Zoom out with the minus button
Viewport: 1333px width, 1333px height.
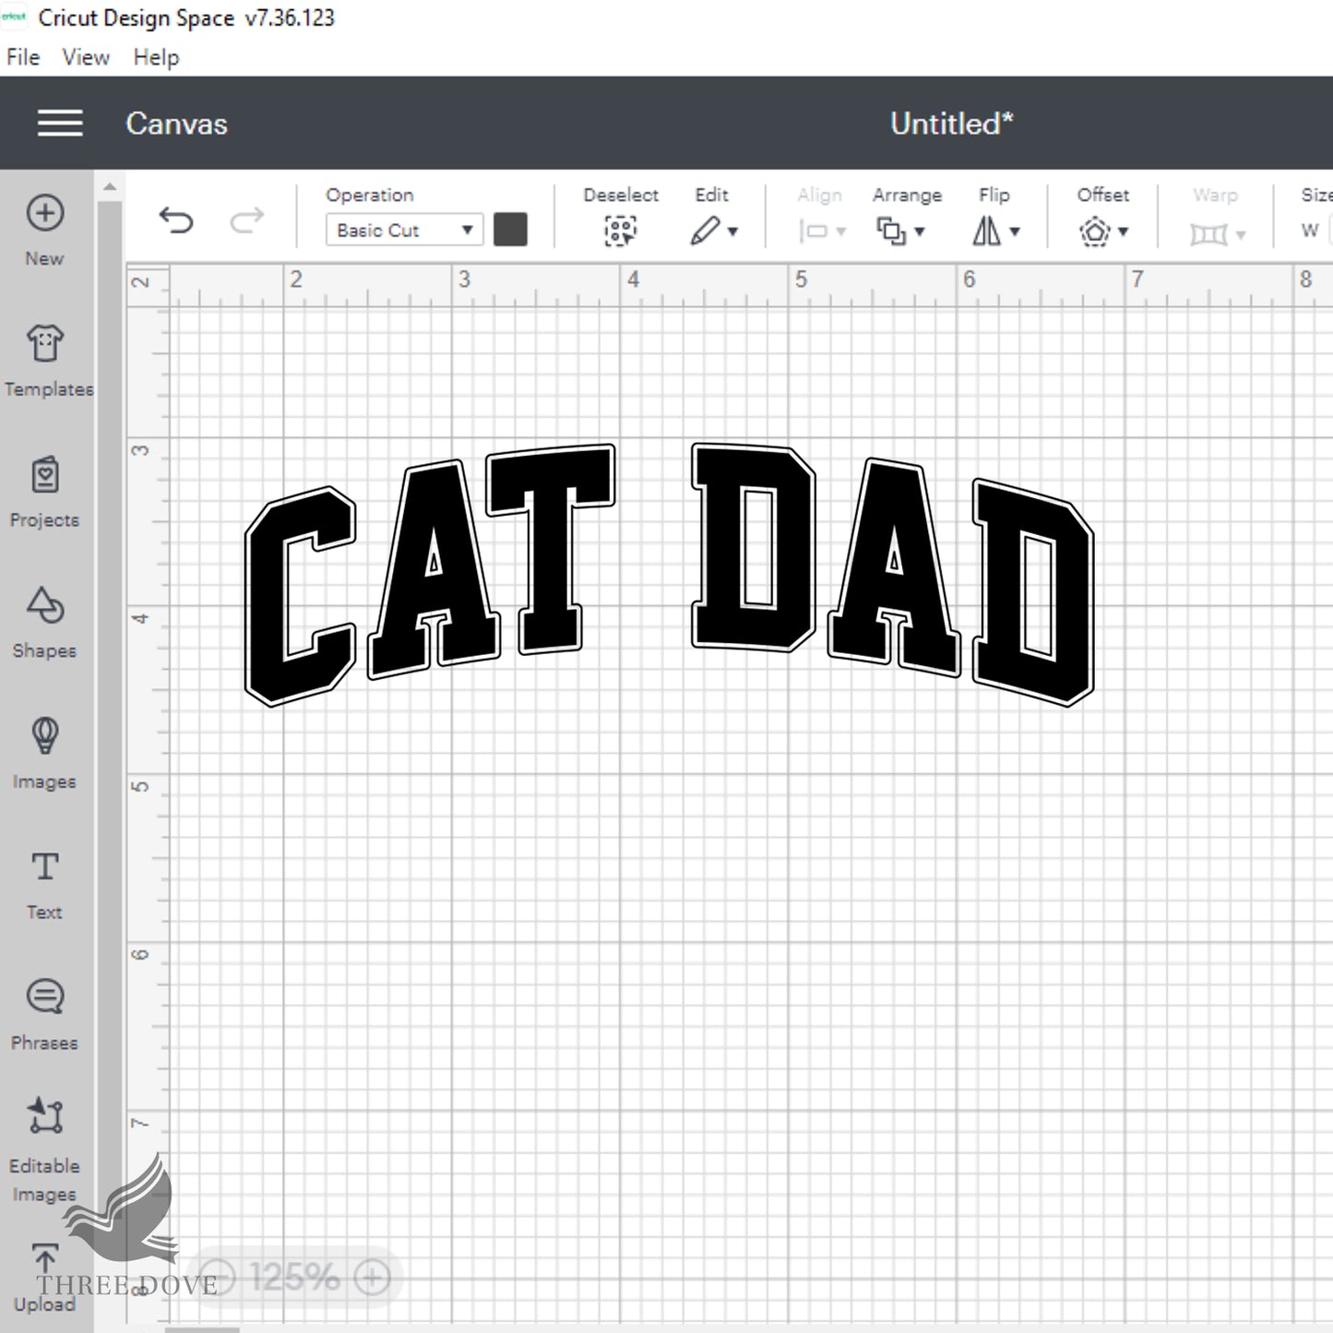point(218,1278)
